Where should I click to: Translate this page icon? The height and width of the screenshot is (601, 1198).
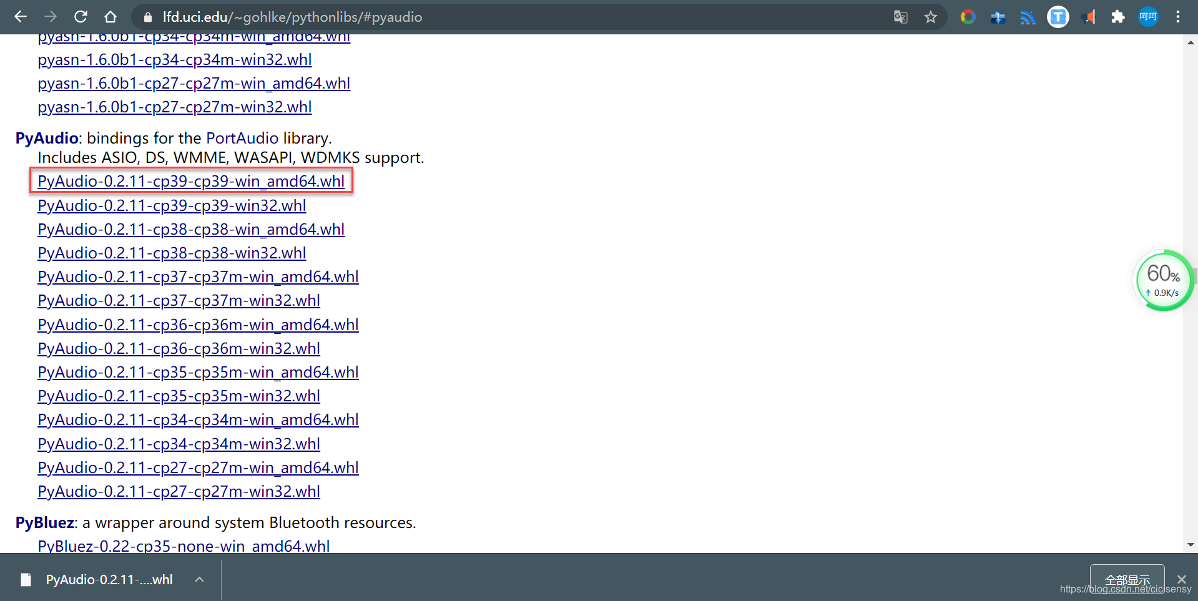pos(900,17)
